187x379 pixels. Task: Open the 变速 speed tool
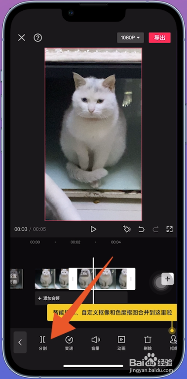click(69, 343)
